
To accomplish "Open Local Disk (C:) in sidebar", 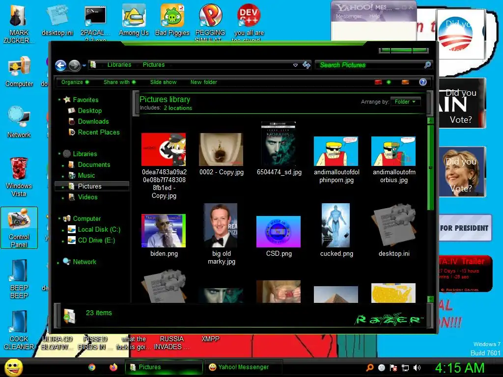I will pos(99,230).
